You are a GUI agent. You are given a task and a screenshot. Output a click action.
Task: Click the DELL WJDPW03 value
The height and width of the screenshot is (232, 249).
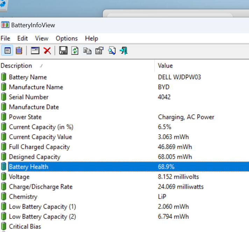[179, 77]
